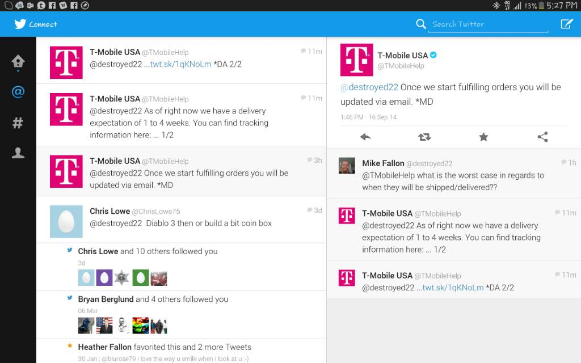Tap the 1:46 PM · 16 Sep 14 timestamp
Viewport: 581px width, 363px height.
tap(368, 117)
